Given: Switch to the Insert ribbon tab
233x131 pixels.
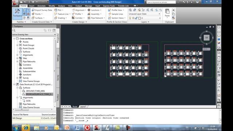Looking at the screenshot, I should pos(32,6).
